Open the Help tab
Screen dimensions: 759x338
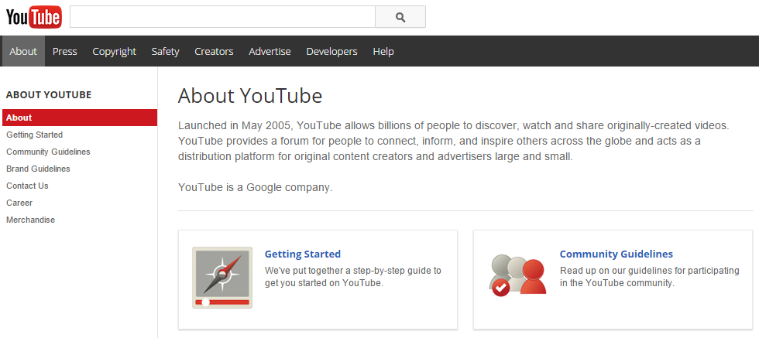(383, 51)
